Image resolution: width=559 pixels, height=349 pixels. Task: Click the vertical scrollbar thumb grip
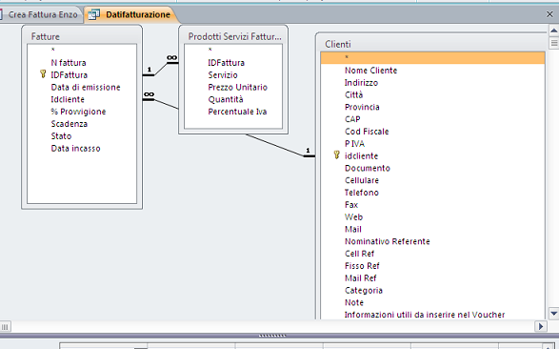coord(553,44)
